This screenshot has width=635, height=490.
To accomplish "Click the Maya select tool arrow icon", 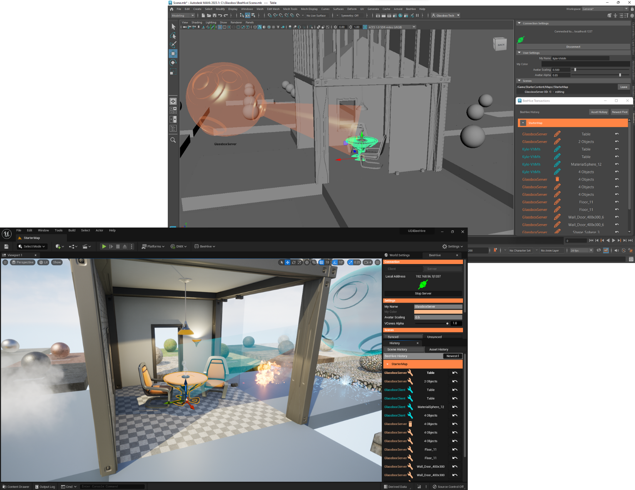I will pos(173,27).
